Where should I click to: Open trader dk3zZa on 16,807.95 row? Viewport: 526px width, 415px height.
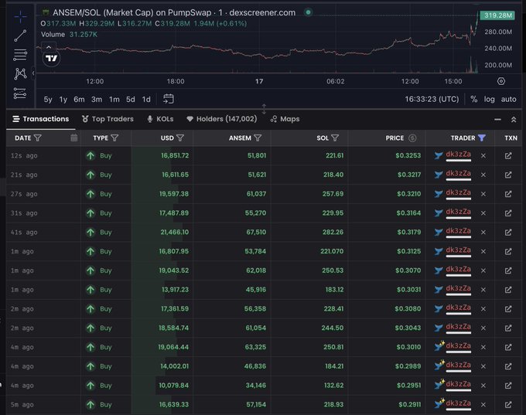pos(458,250)
